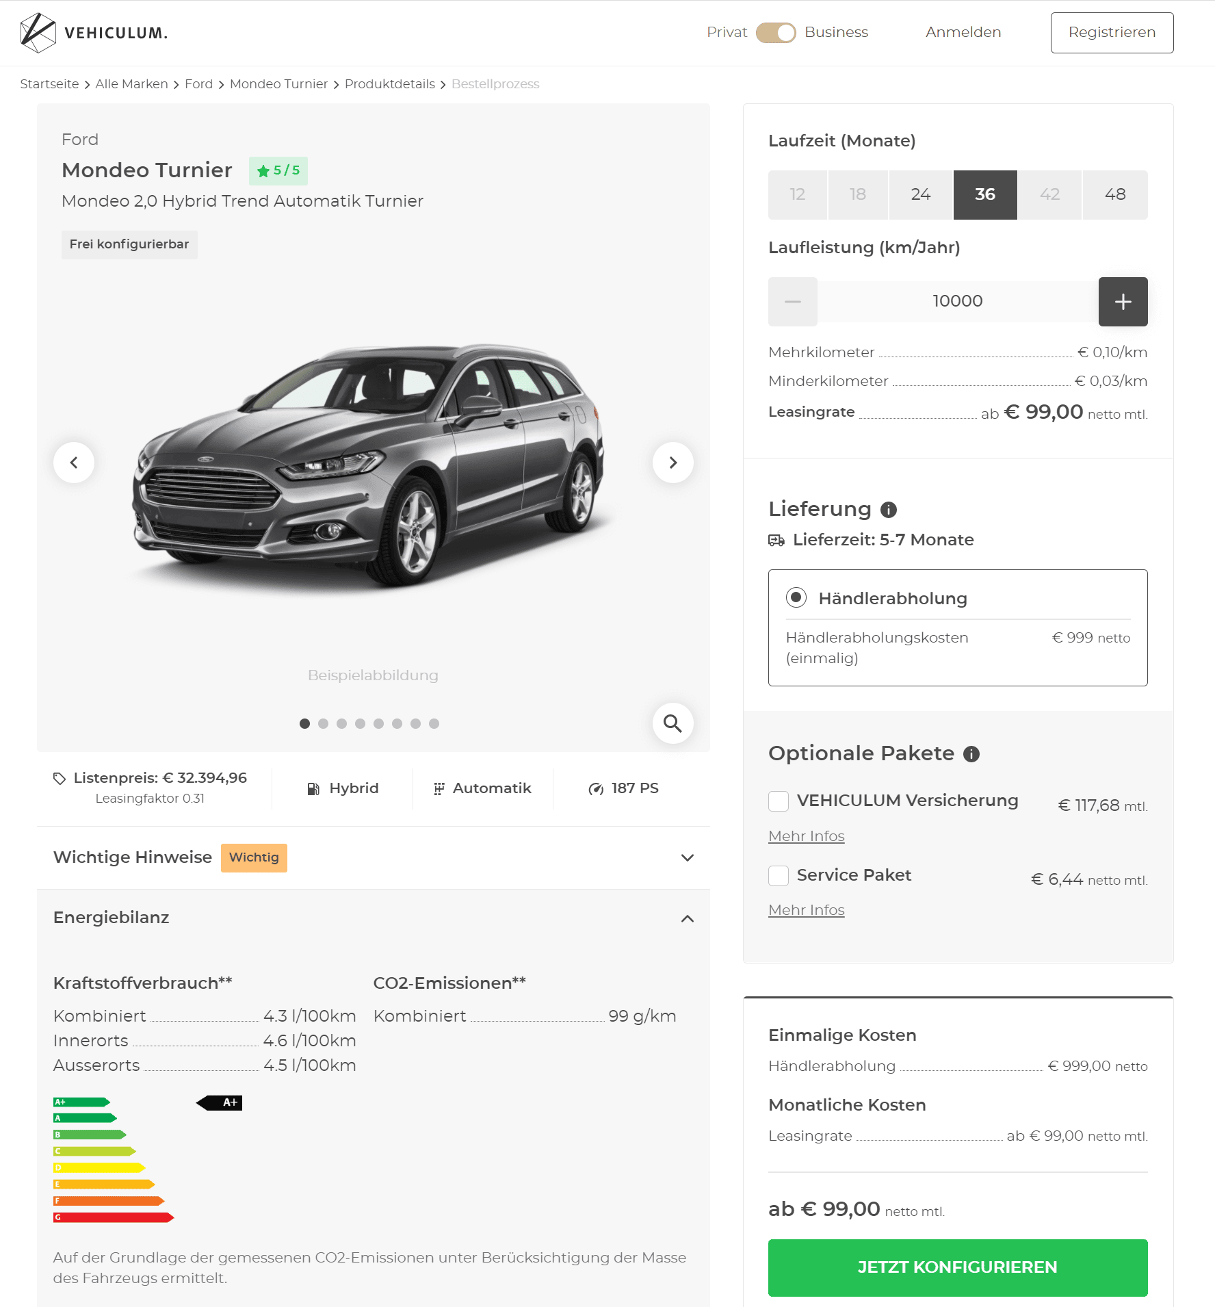
Task: Show previous car image with left arrow
Action: 74,463
